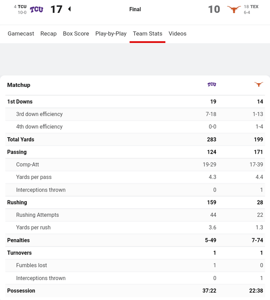270x300 pixels.
Task: Click the TCU logo in the Matchup table header
Action: click(x=212, y=84)
